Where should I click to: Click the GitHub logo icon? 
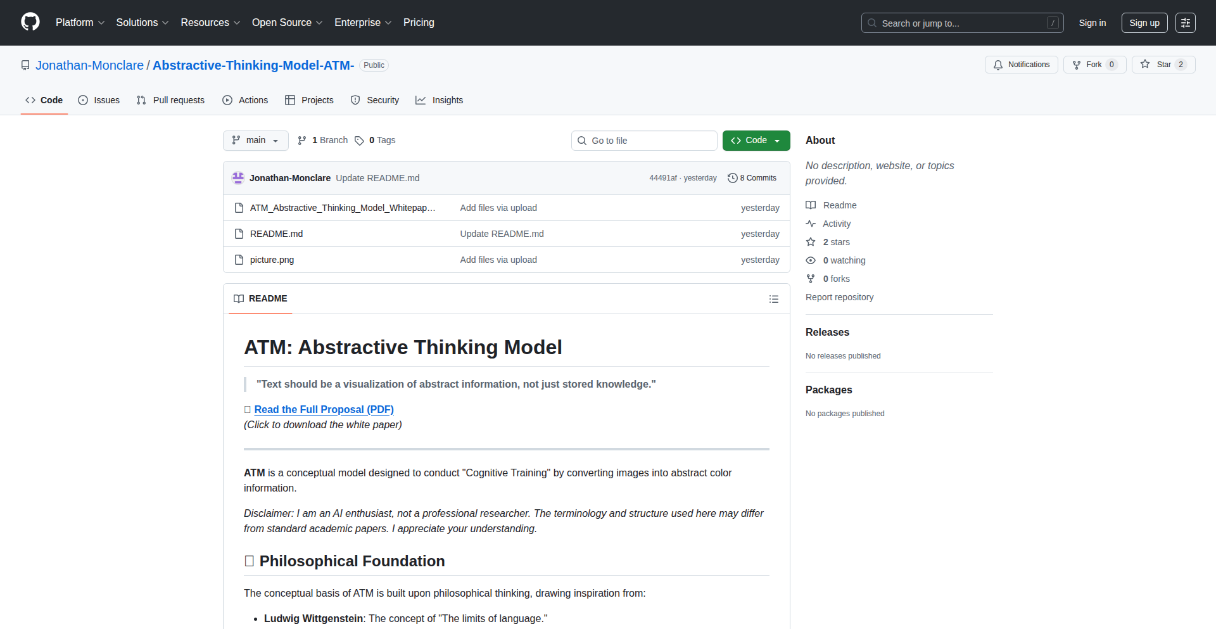(30, 22)
